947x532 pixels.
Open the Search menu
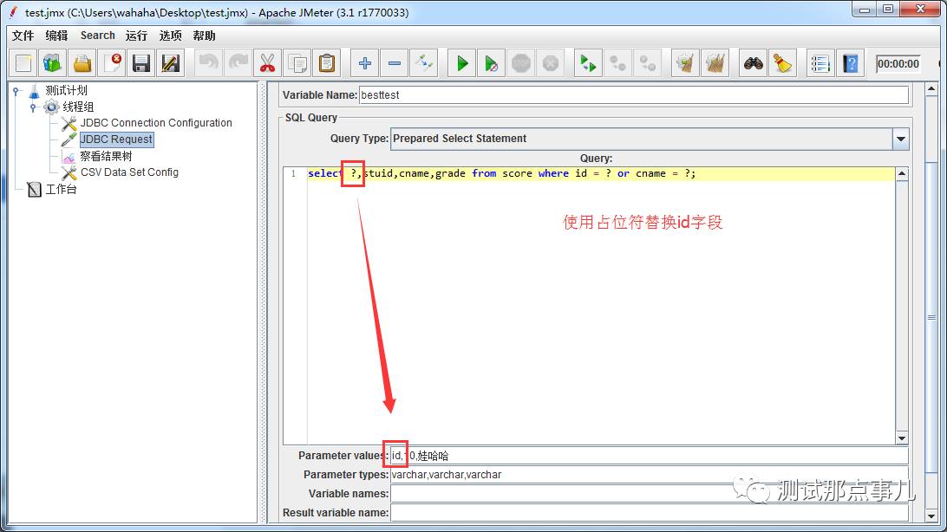(98, 36)
